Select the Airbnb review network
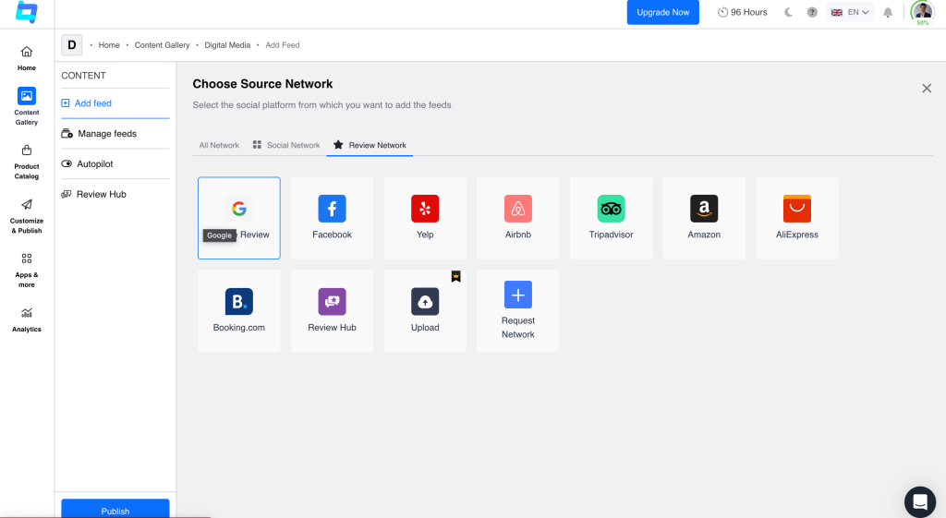This screenshot has height=518, width=946. pyautogui.click(x=517, y=218)
